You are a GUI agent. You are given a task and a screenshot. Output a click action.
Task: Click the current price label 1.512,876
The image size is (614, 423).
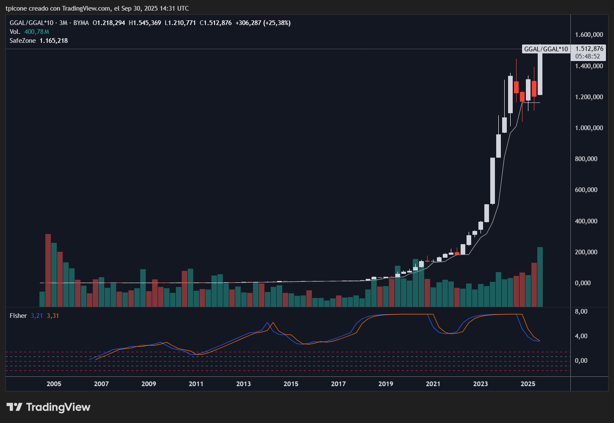coord(589,49)
